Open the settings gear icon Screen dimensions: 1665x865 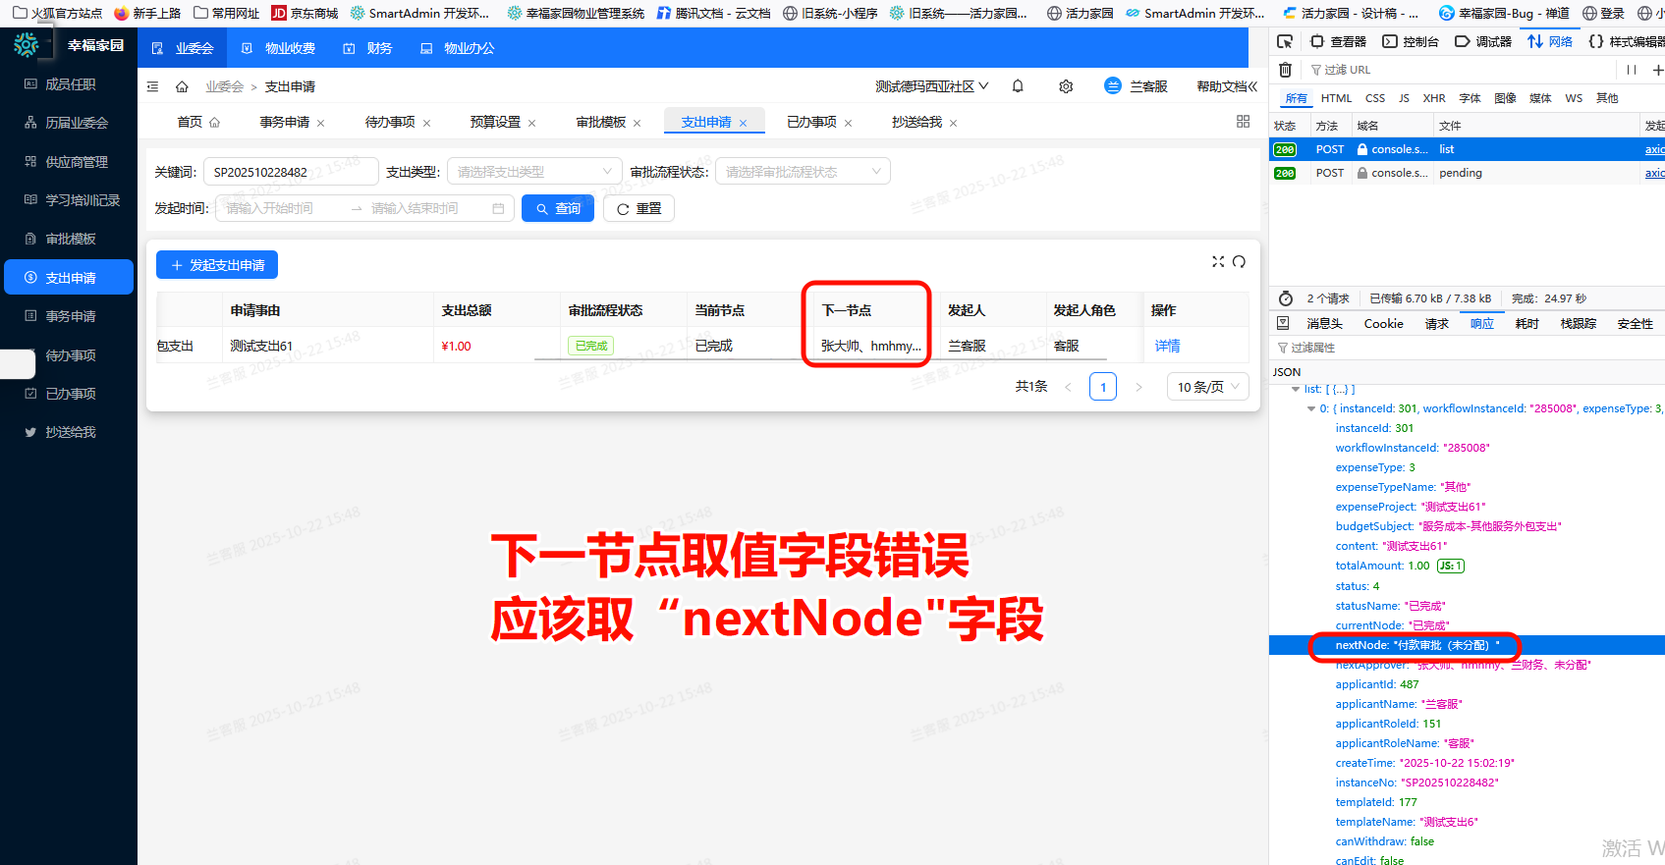[1066, 86]
